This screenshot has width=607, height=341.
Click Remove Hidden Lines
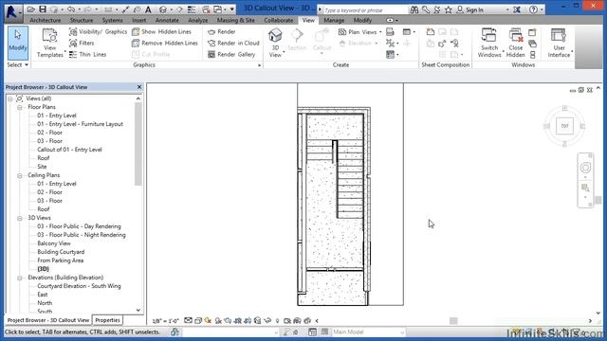pyautogui.click(x=165, y=43)
